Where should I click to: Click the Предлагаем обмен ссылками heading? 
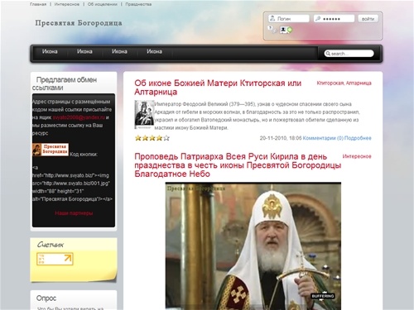click(x=65, y=83)
